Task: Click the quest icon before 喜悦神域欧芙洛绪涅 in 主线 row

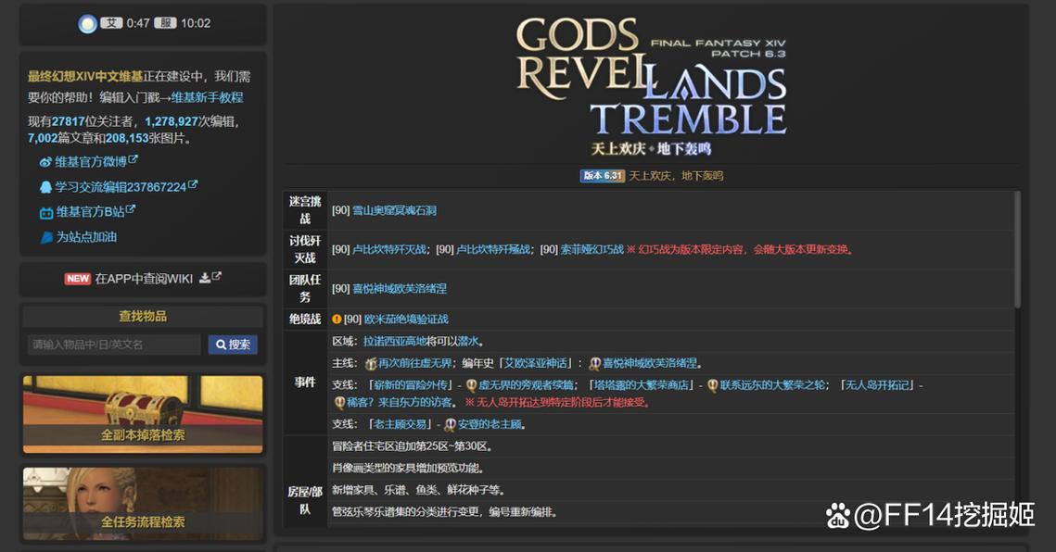Action: coord(594,363)
